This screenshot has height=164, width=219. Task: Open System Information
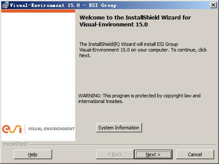point(119,128)
